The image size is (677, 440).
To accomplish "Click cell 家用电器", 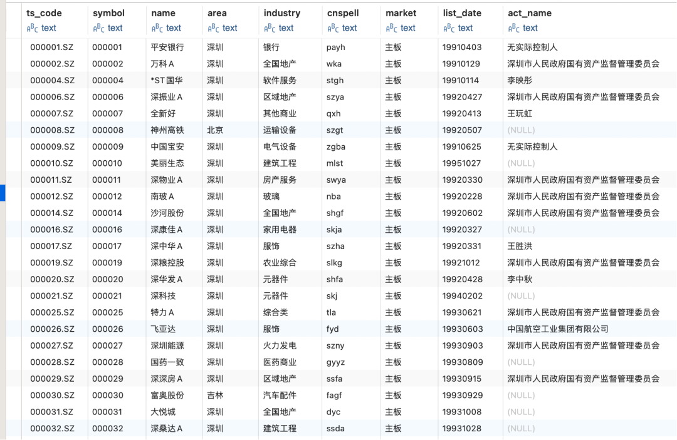I will pos(280,230).
